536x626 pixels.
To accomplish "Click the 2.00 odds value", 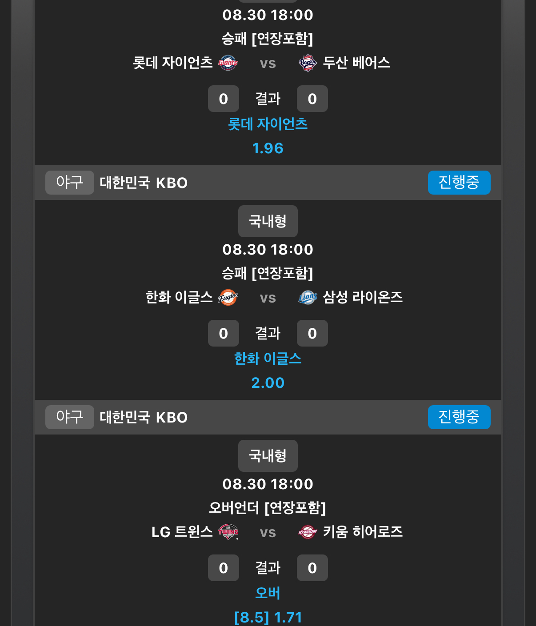I will point(268,383).
